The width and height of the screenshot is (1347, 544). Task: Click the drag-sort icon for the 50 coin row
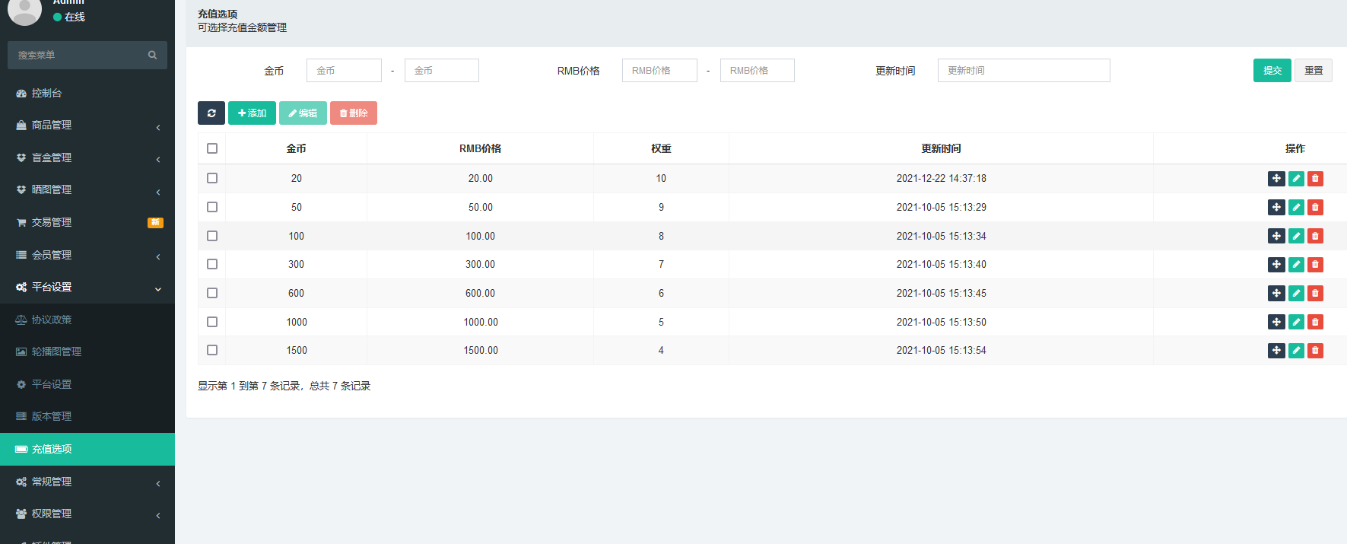tap(1276, 207)
